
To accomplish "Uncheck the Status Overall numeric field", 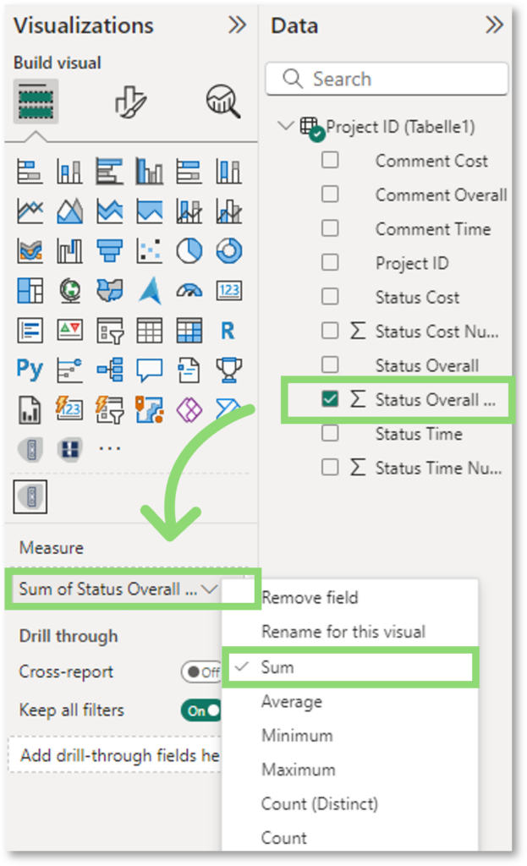I will click(x=330, y=399).
